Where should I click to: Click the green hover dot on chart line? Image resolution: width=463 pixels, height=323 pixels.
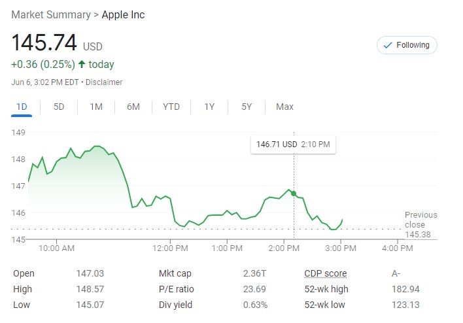pos(294,194)
